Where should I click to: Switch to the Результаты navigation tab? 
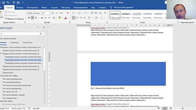pyautogui.click(x=28, y=42)
